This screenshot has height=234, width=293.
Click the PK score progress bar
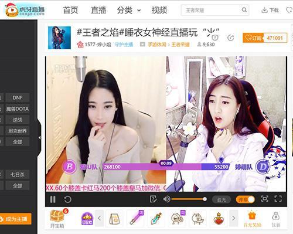tap(166, 167)
